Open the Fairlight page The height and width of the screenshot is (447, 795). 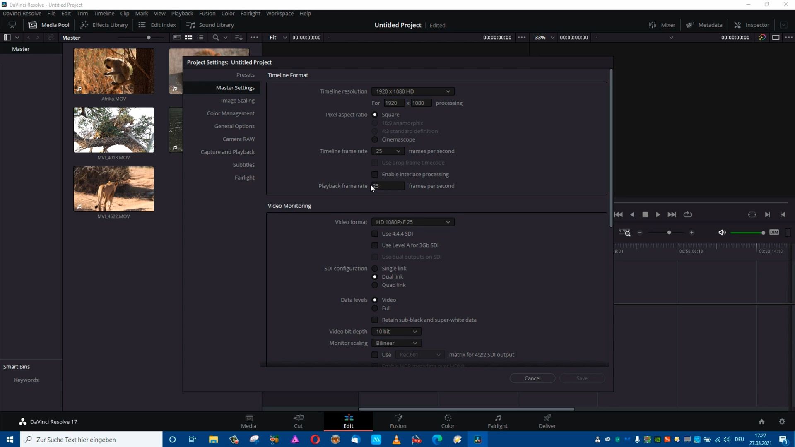(497, 421)
